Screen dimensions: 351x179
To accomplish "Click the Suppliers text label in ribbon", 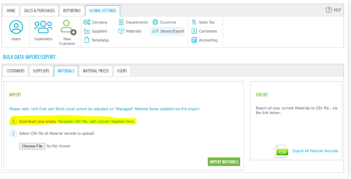I will coord(99,31).
